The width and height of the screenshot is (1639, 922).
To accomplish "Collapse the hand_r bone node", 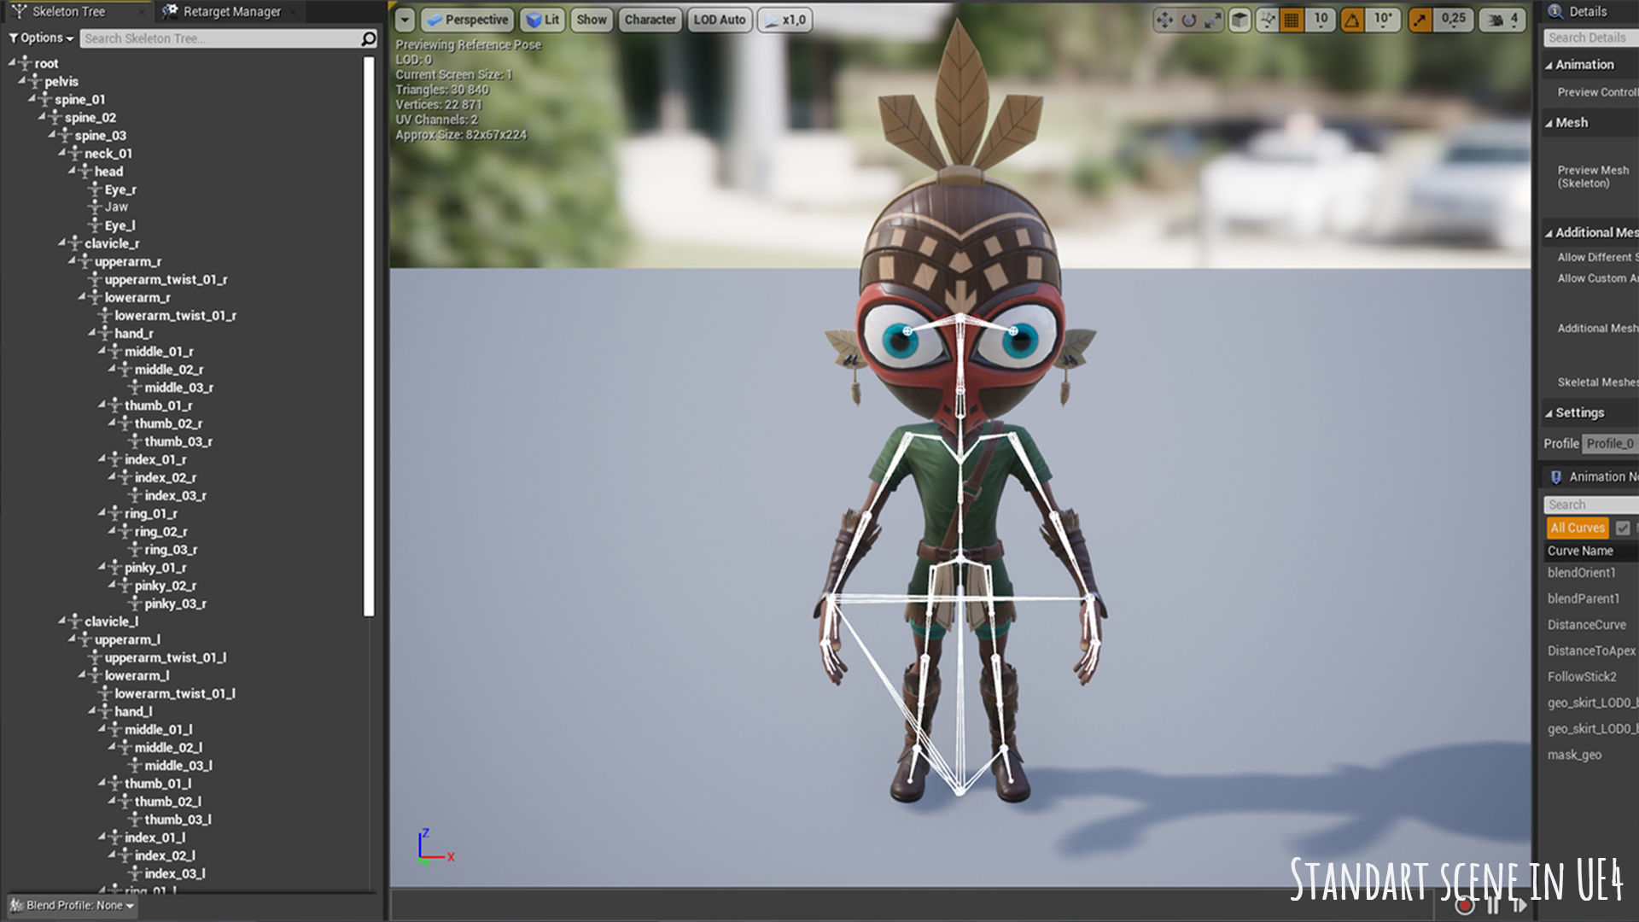I will [x=91, y=333].
